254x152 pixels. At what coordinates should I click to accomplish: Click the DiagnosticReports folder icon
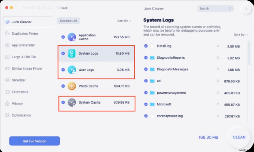152,58
